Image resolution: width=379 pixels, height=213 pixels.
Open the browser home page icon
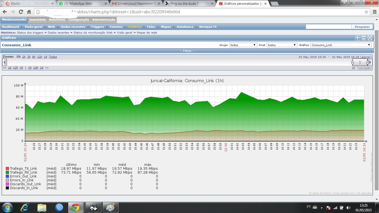[29, 12]
